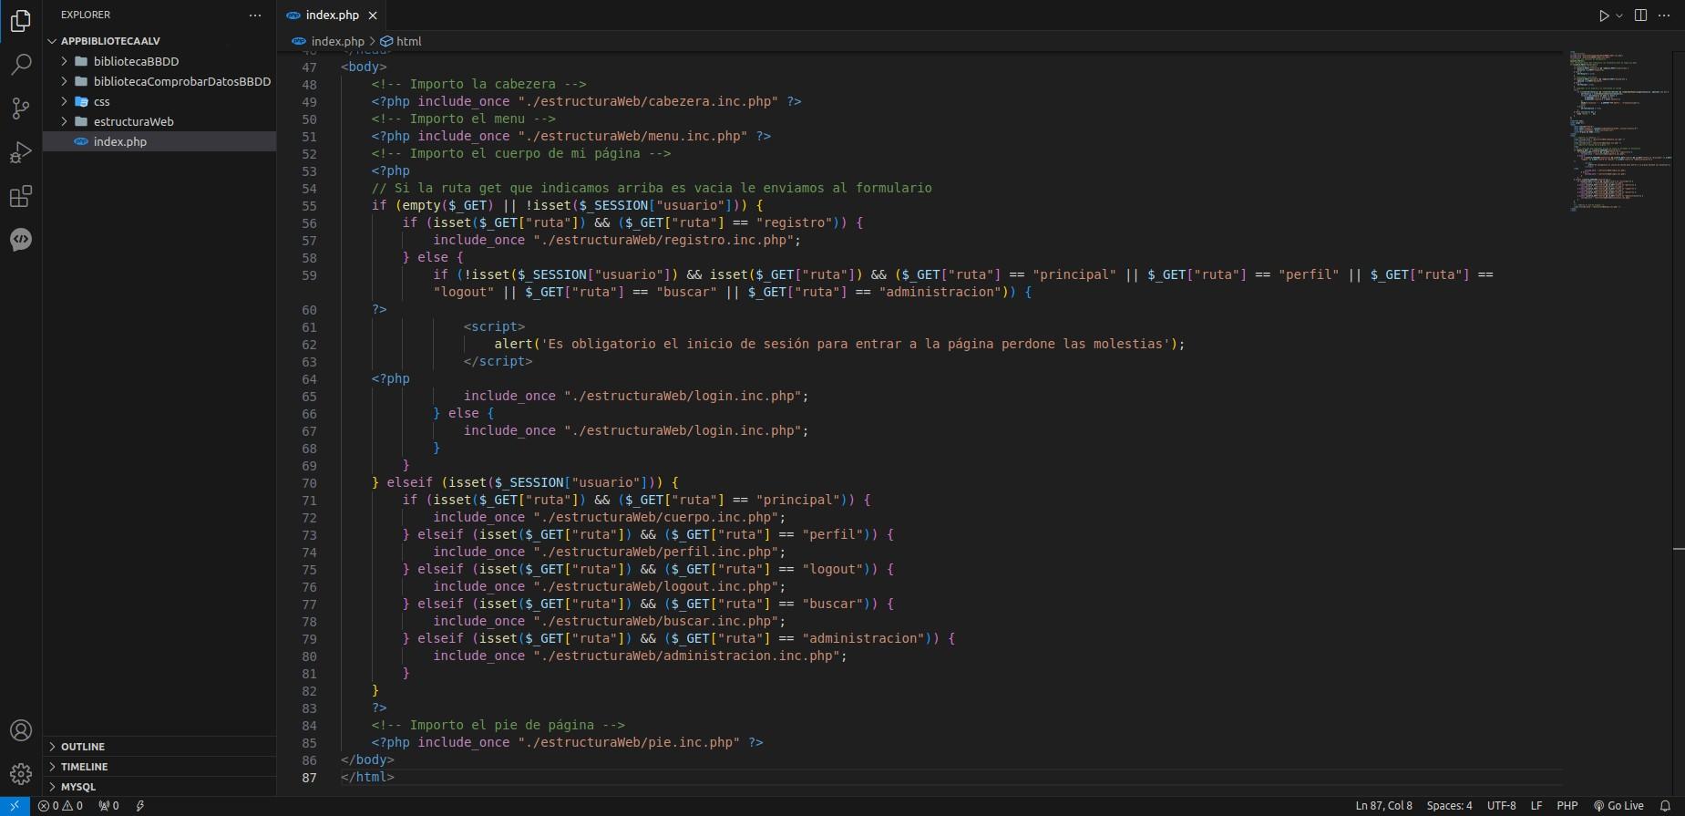Close the index.php editor tab
1685x816 pixels.
[372, 15]
